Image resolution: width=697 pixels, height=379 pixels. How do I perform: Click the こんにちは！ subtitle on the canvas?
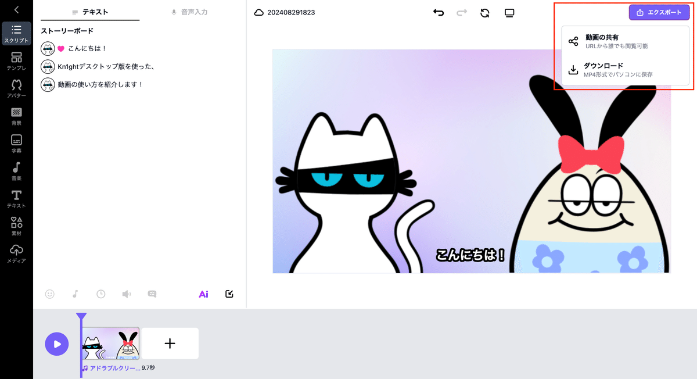471,255
